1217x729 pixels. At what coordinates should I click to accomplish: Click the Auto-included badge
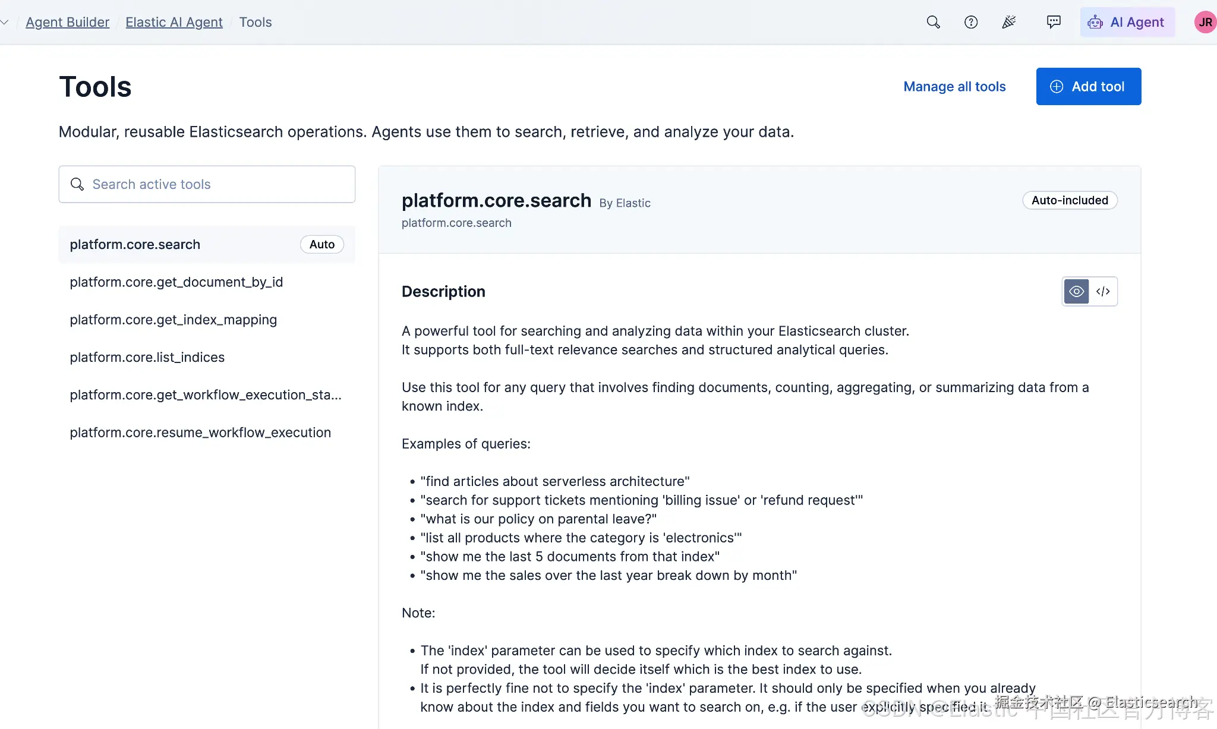1070,200
